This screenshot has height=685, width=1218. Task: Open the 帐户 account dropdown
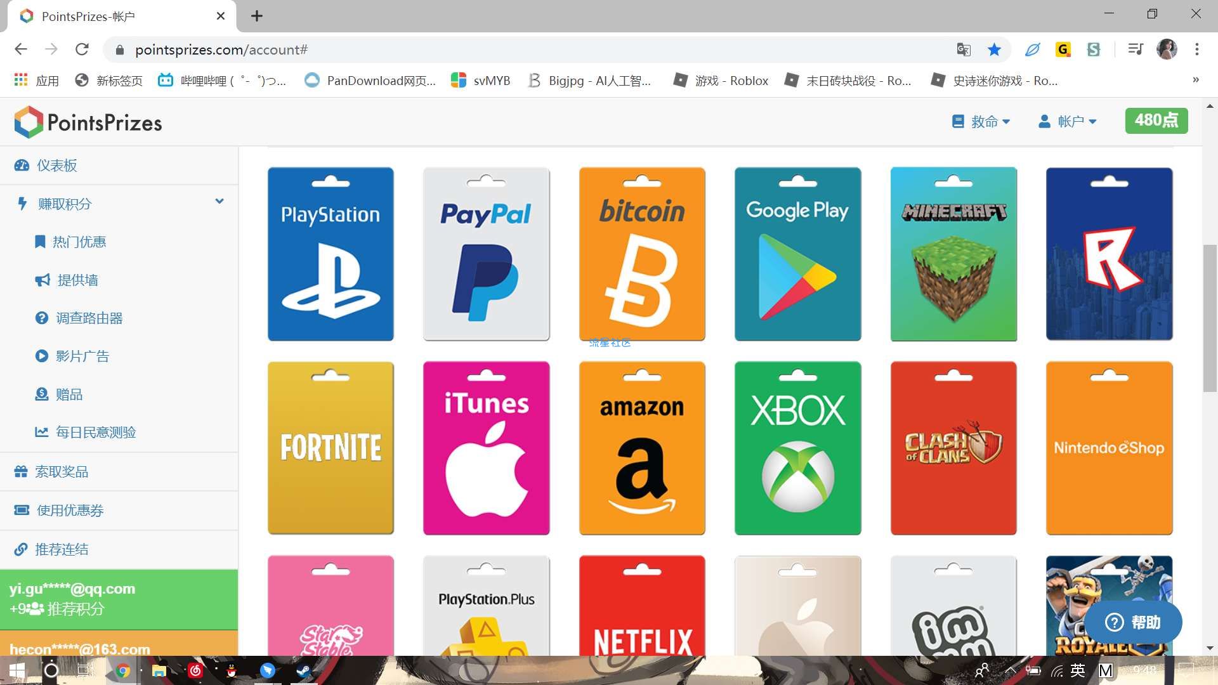point(1068,121)
